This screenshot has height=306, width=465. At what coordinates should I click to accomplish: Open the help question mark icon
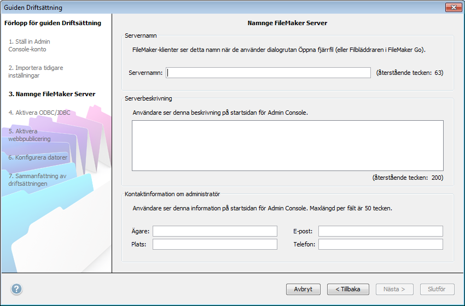[x=16, y=289]
